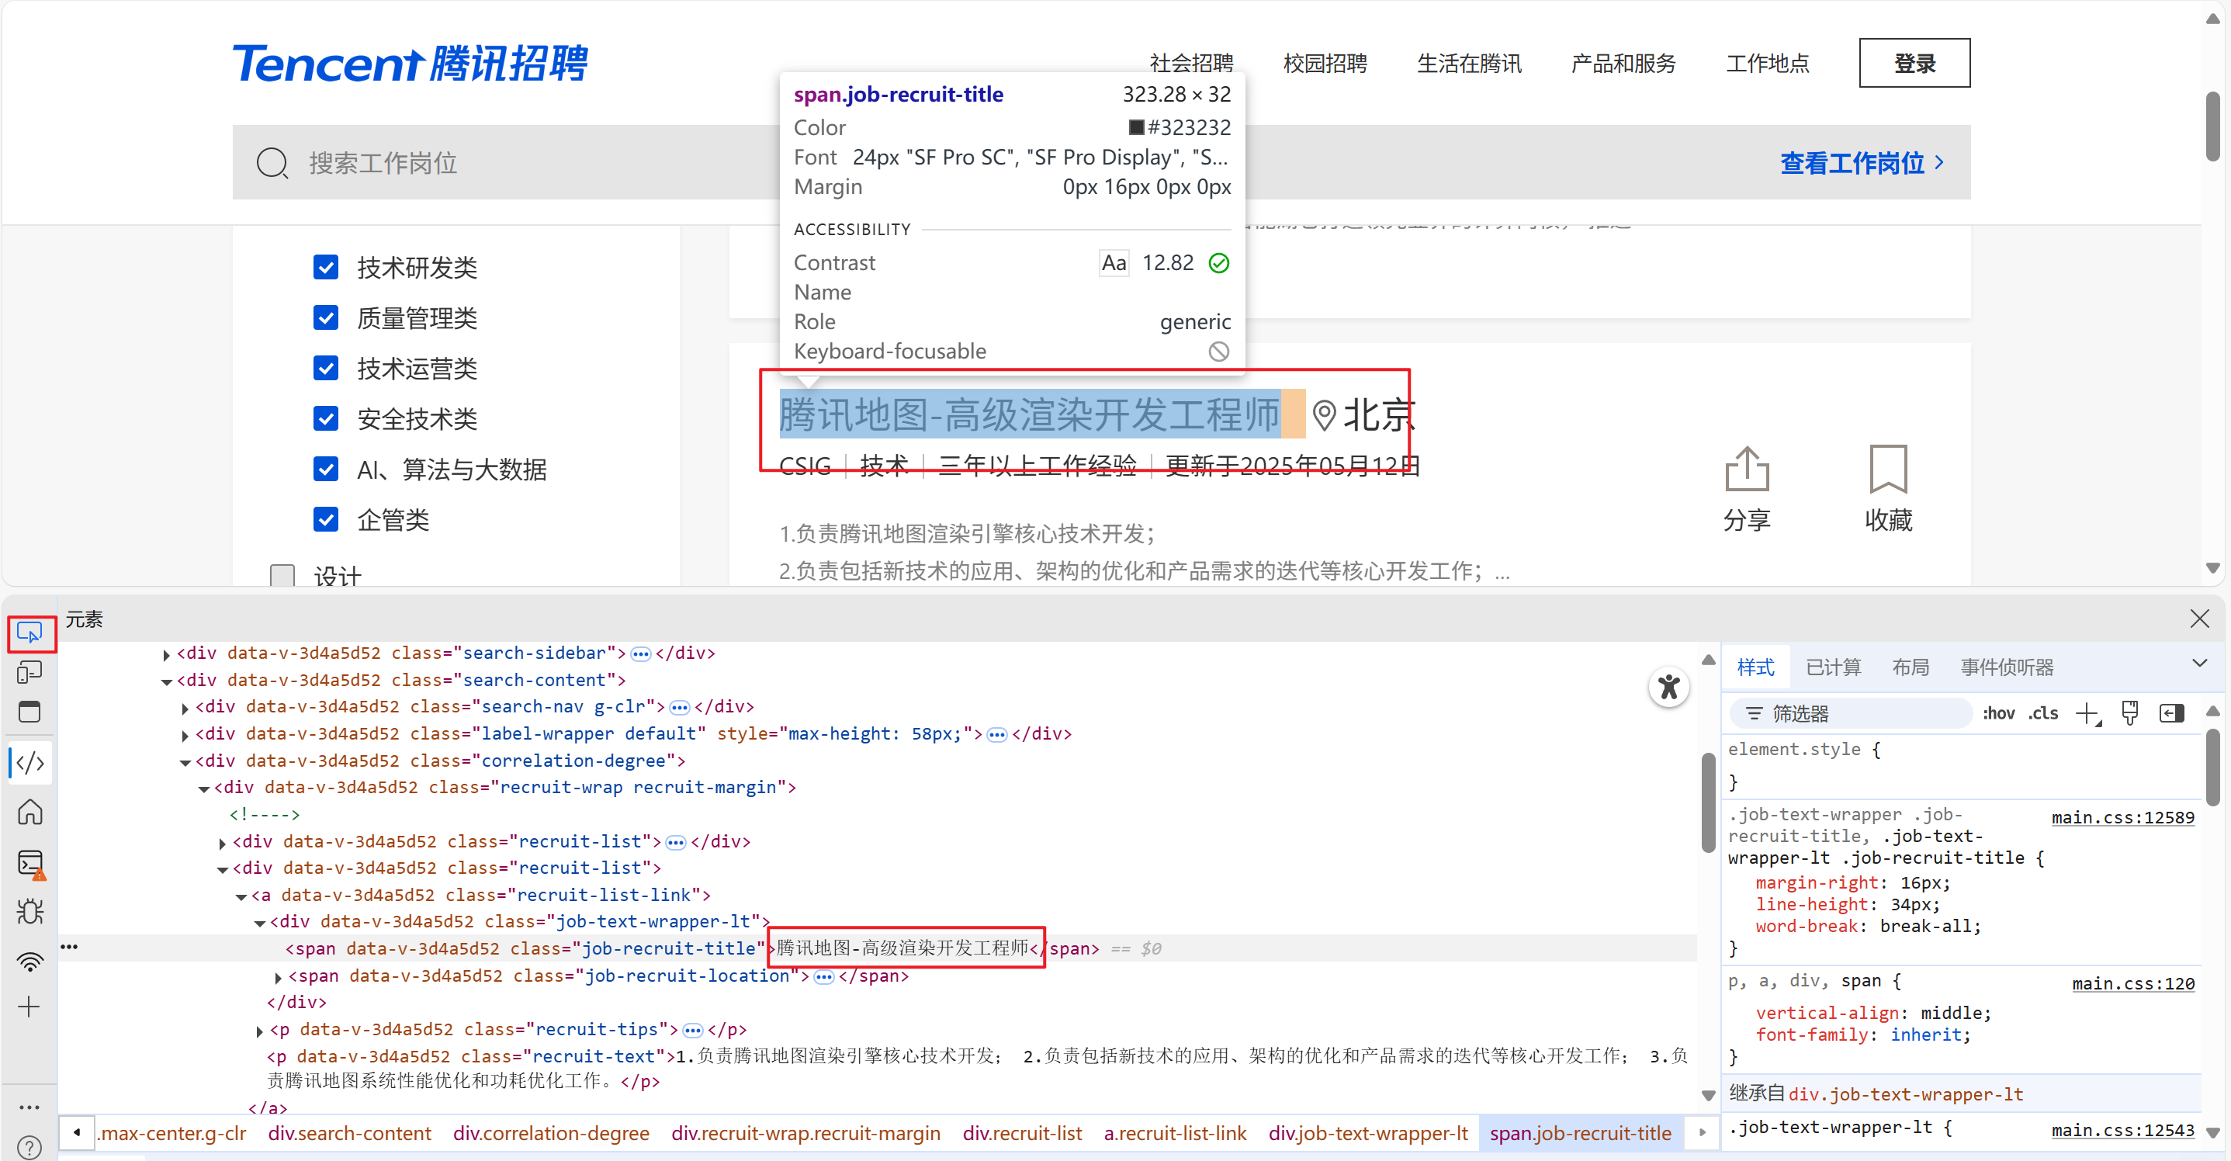Open the Elements panel code icon
This screenshot has height=1161, width=2231.
[x=29, y=764]
